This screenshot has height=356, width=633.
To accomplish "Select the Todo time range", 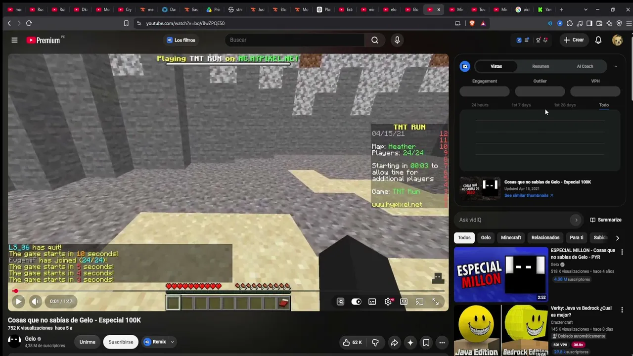I will [x=604, y=105].
